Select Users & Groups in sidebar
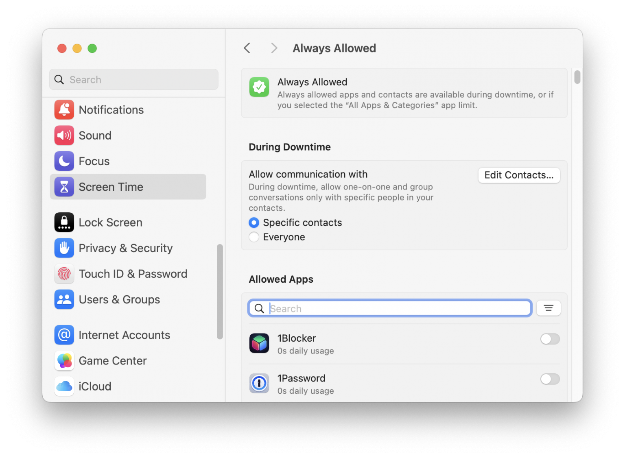The image size is (625, 458). (64, 299)
